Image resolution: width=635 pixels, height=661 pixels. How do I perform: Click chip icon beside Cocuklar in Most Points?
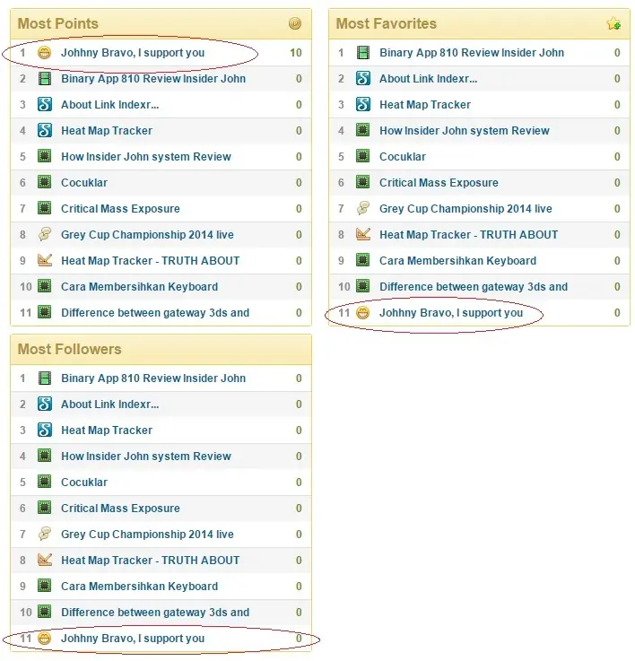44,183
